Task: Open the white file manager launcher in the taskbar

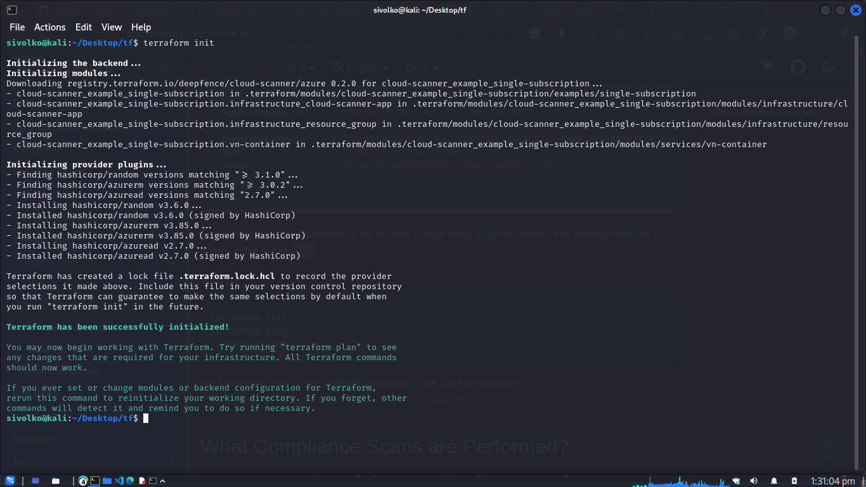Action: click(x=56, y=481)
